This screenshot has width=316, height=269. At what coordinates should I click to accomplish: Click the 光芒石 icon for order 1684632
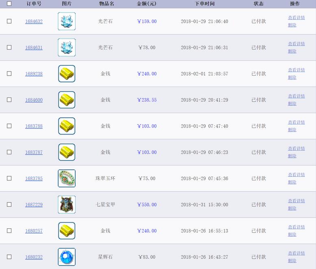67,21
